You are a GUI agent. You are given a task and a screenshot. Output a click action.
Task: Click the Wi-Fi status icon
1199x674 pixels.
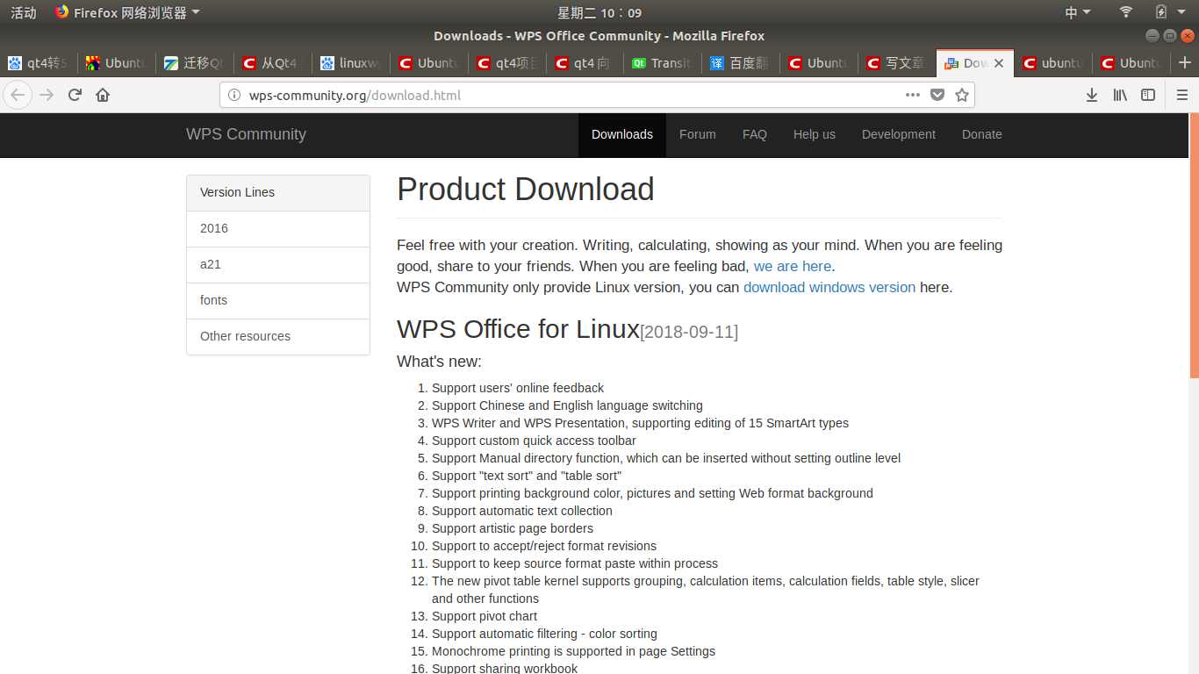click(x=1126, y=12)
